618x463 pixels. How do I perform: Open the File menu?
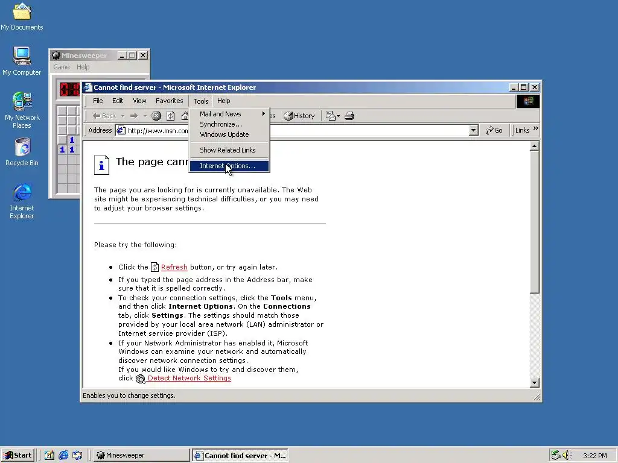(x=98, y=101)
